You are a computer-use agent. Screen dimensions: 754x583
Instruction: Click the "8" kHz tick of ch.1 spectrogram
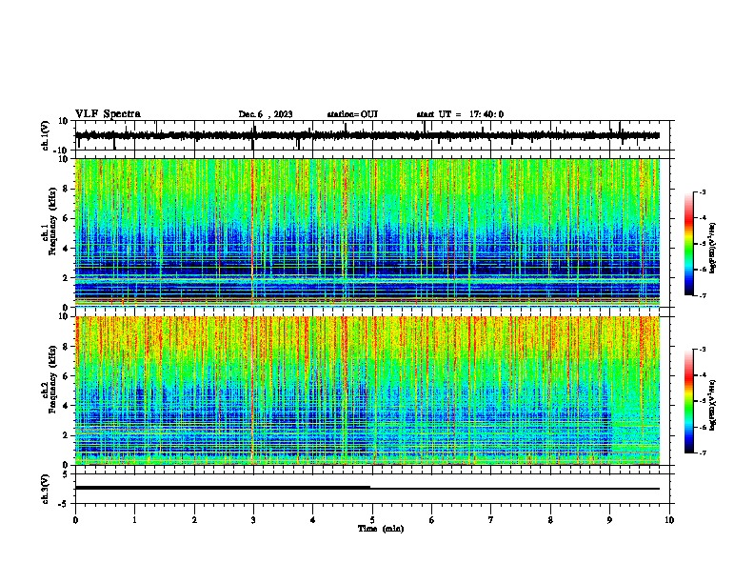coord(66,189)
